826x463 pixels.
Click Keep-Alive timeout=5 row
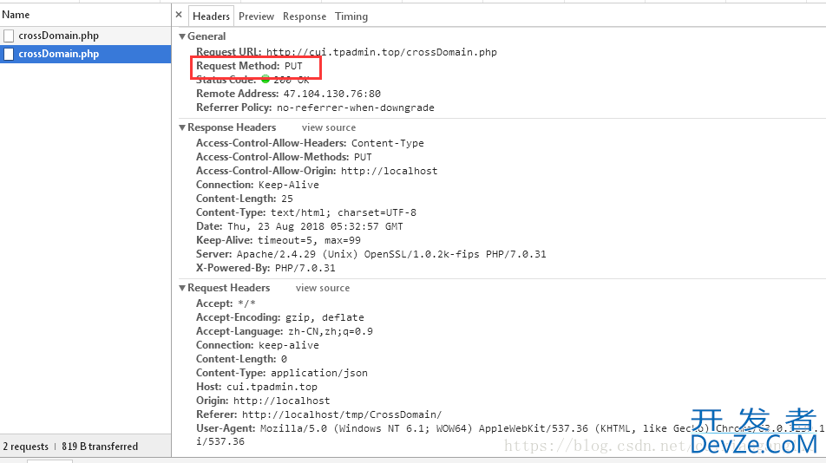pyautogui.click(x=279, y=240)
